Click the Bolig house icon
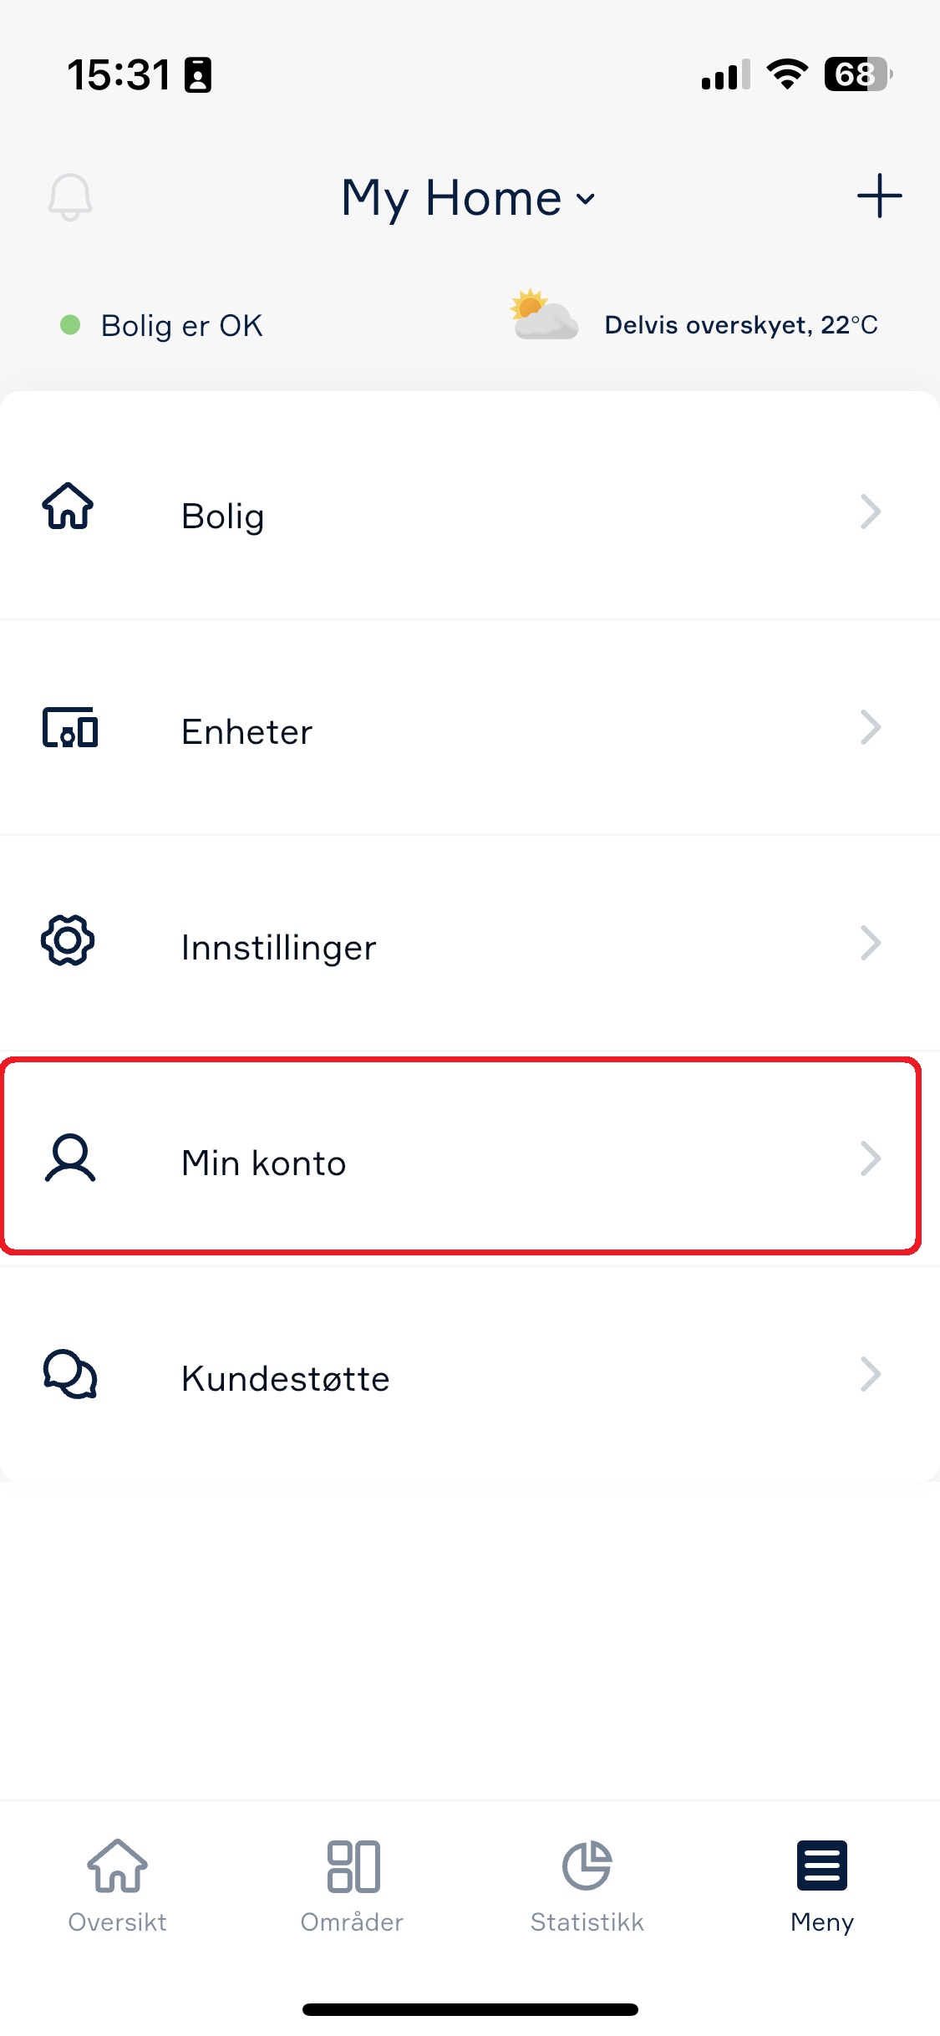This screenshot has width=940, height=2036. coord(68,506)
